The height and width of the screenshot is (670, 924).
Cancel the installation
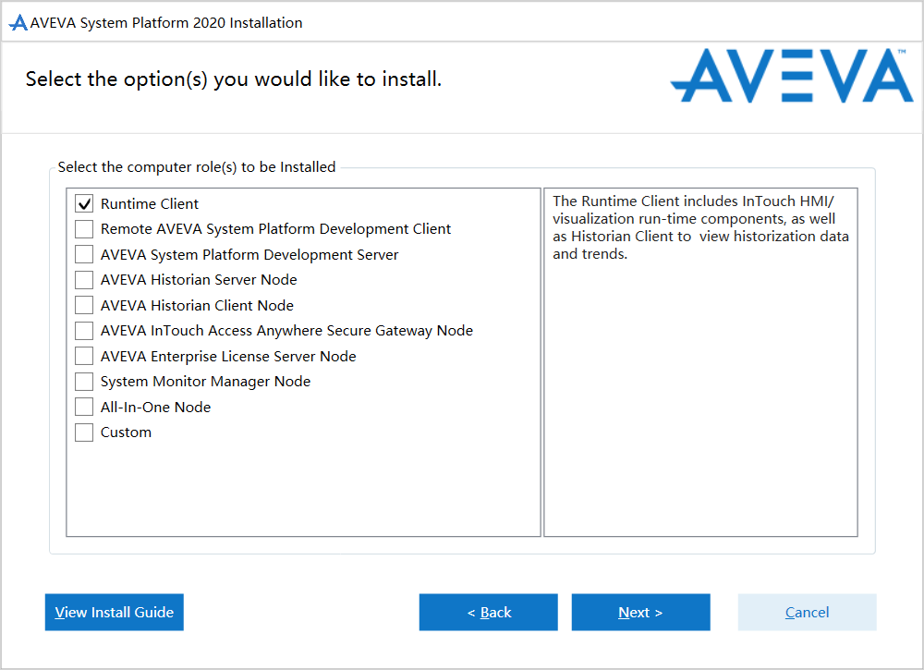[x=807, y=612]
